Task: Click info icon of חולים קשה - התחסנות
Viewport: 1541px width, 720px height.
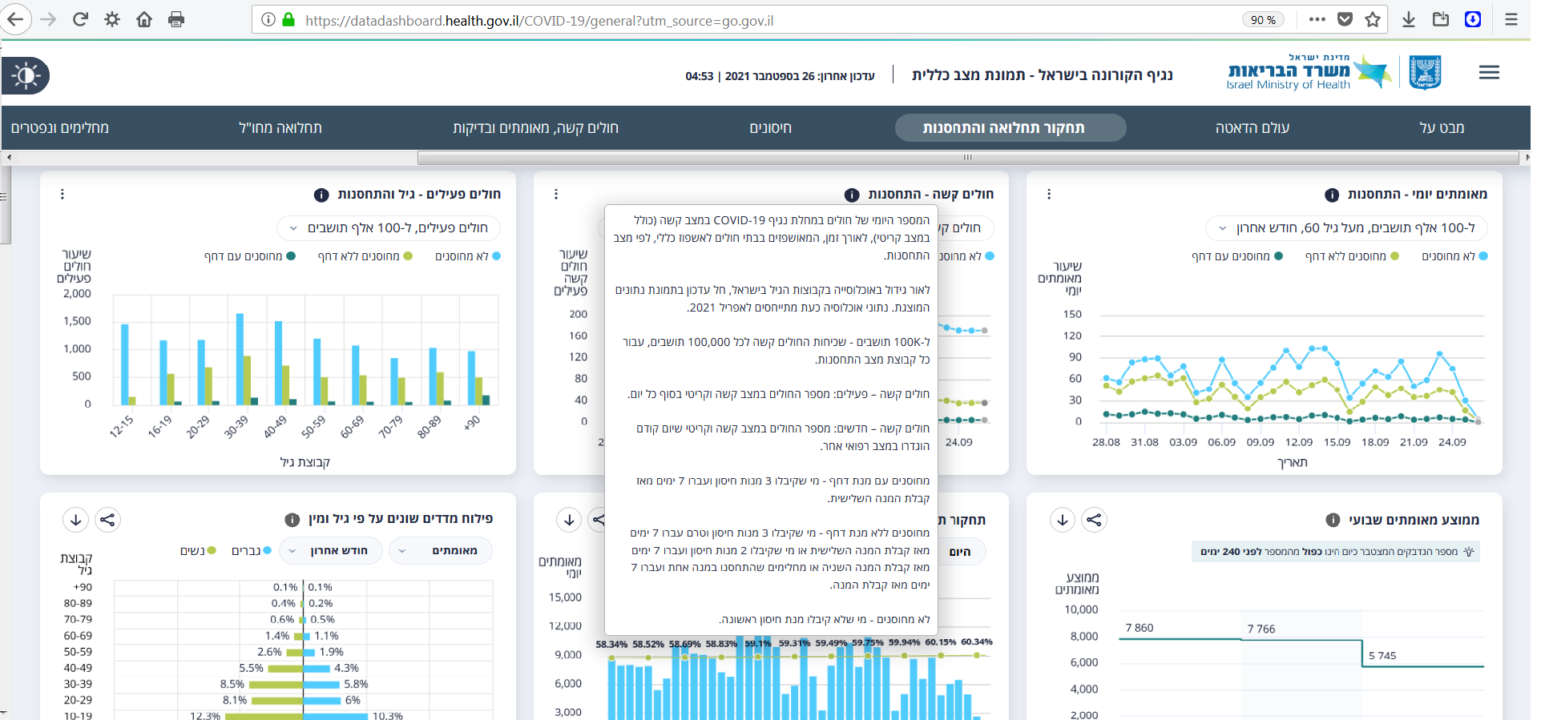Action: click(852, 195)
